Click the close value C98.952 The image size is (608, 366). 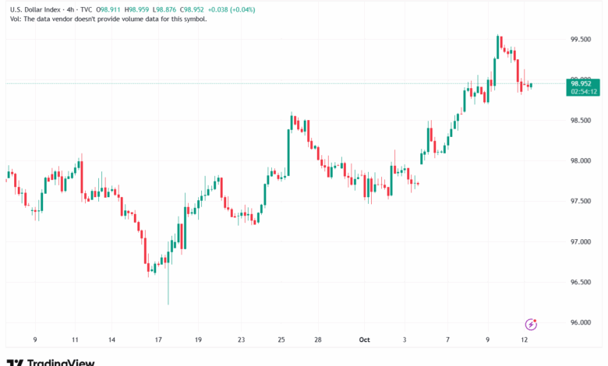click(x=192, y=9)
